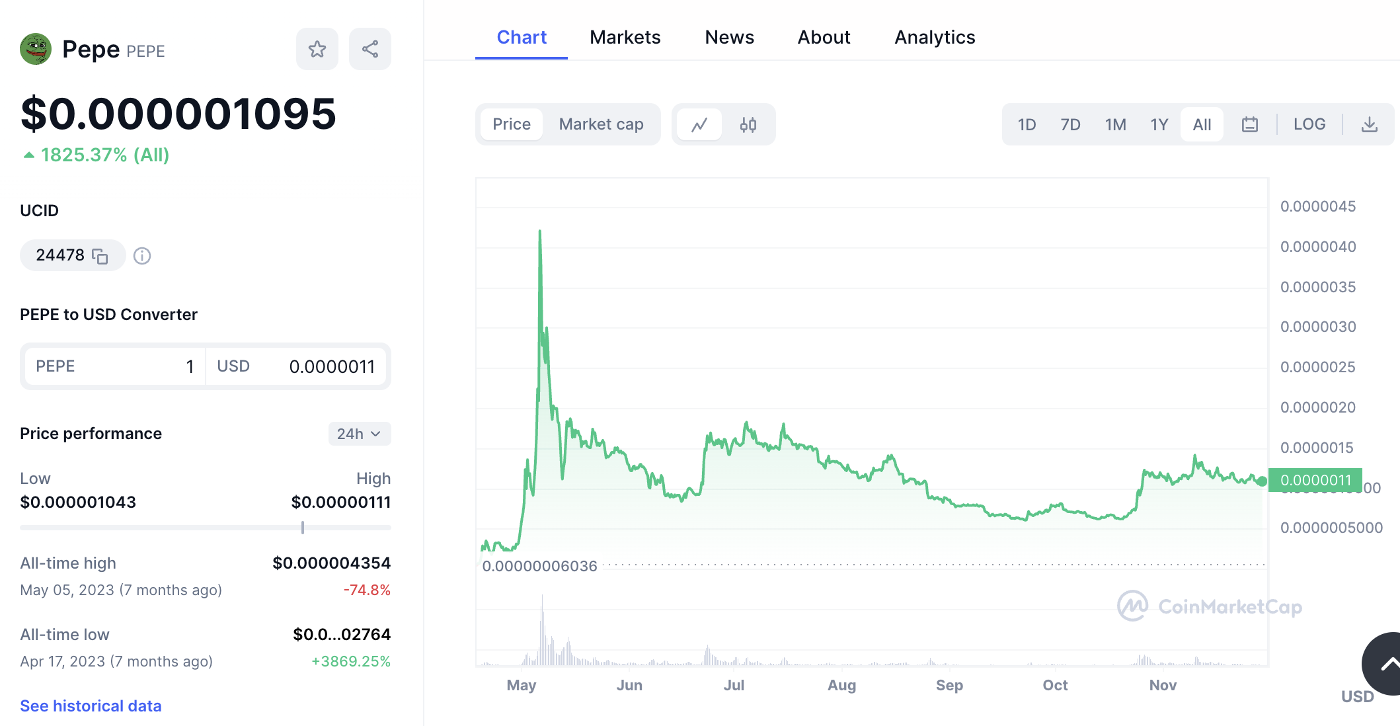Switch to line chart view icon

[699, 124]
